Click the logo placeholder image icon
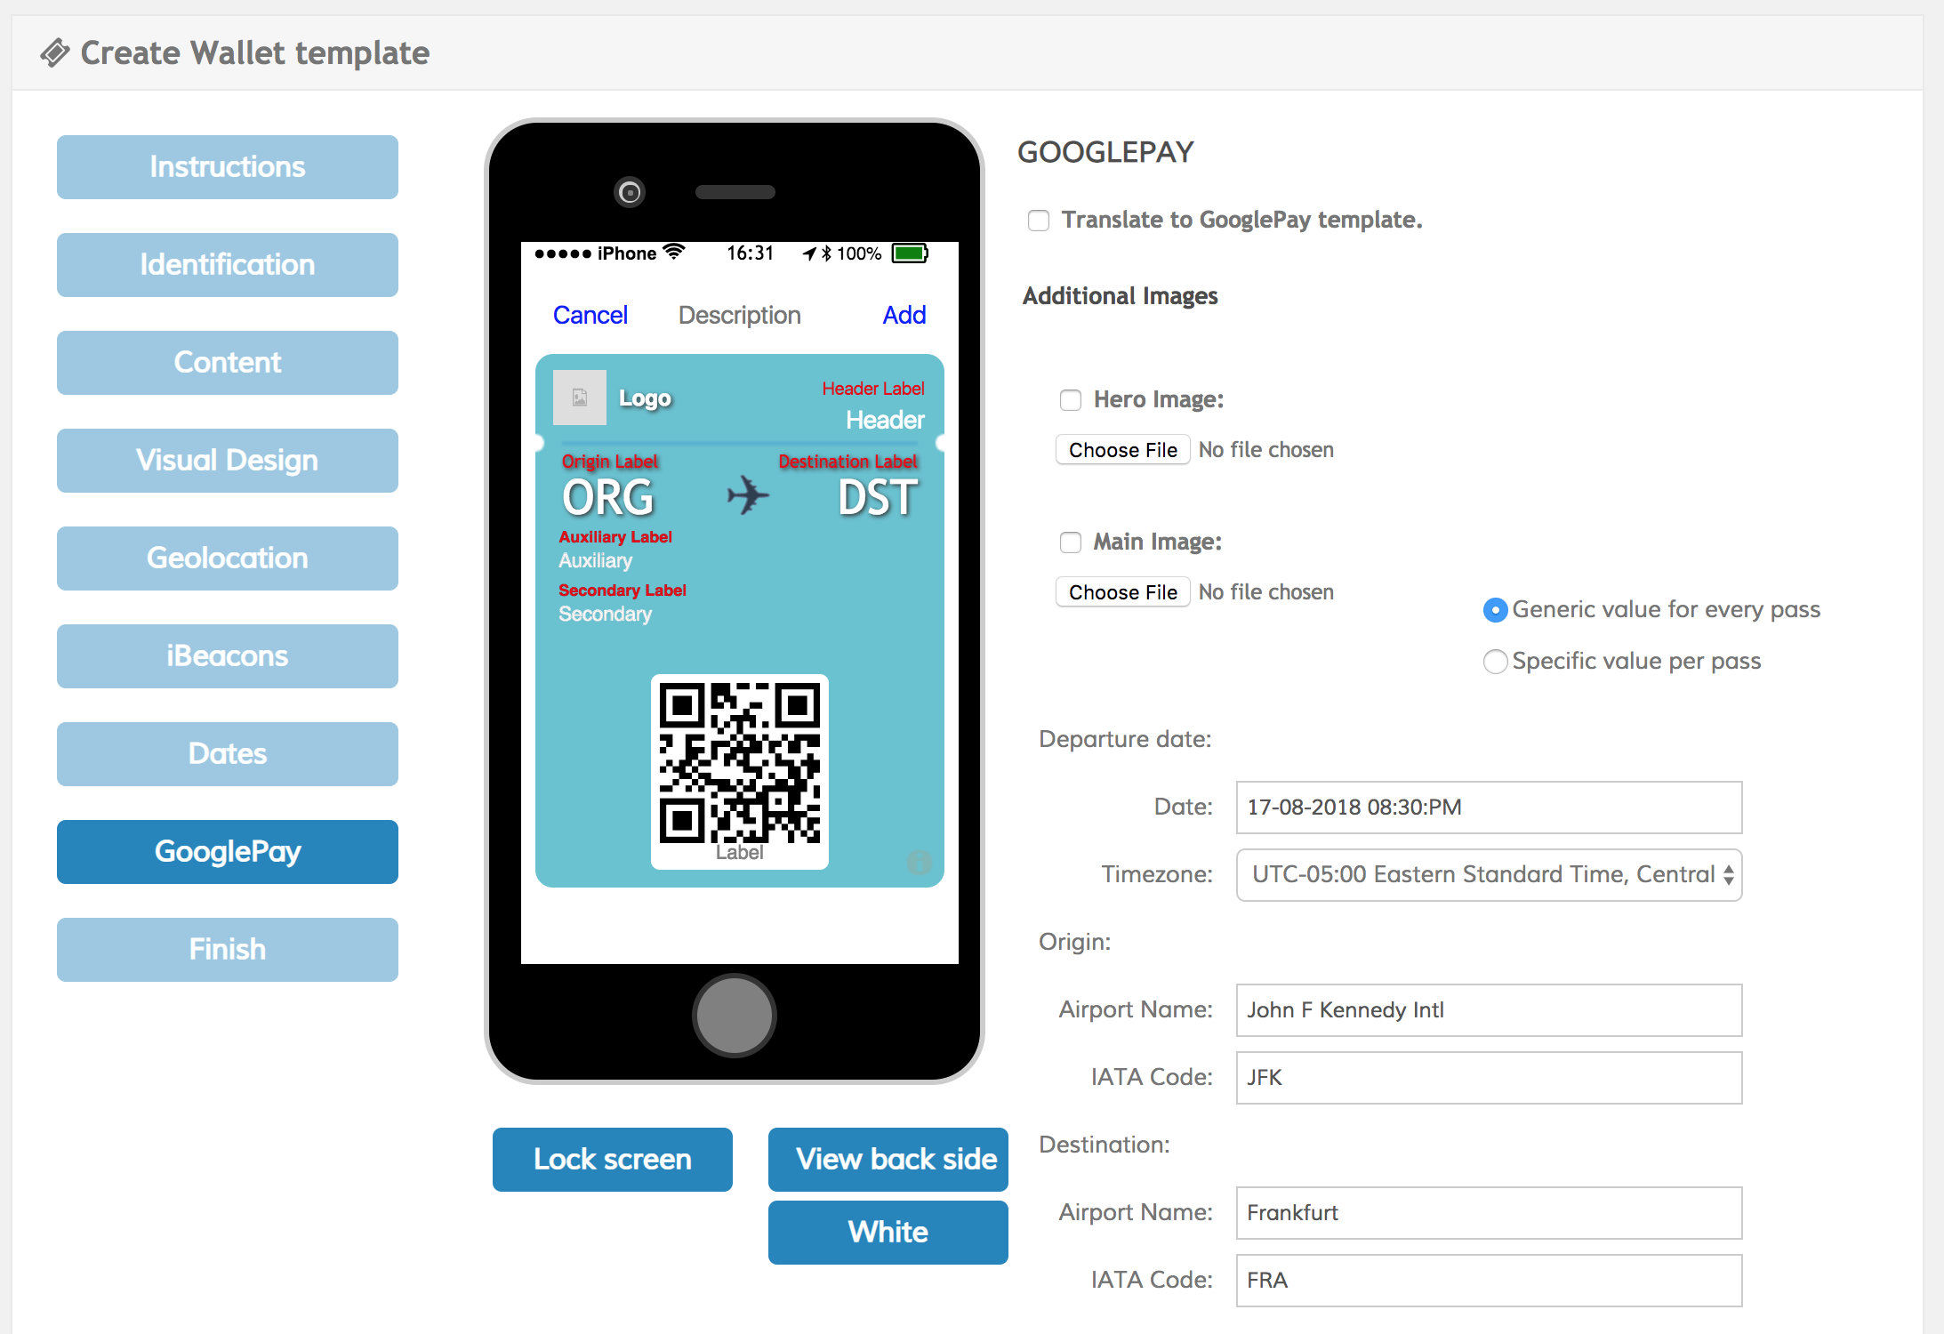The width and height of the screenshot is (1944, 1334). 579,398
